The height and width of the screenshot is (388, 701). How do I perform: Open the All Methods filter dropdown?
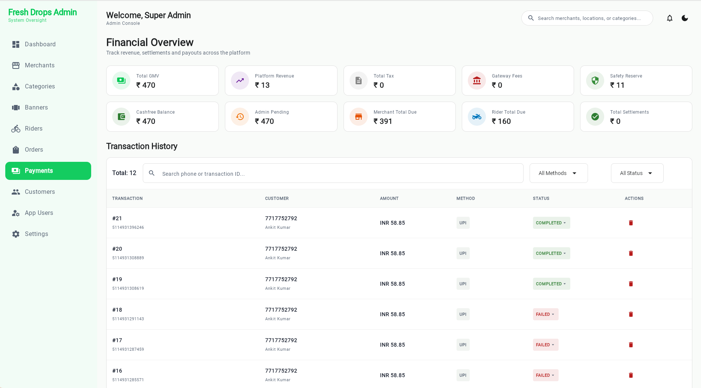click(559, 173)
